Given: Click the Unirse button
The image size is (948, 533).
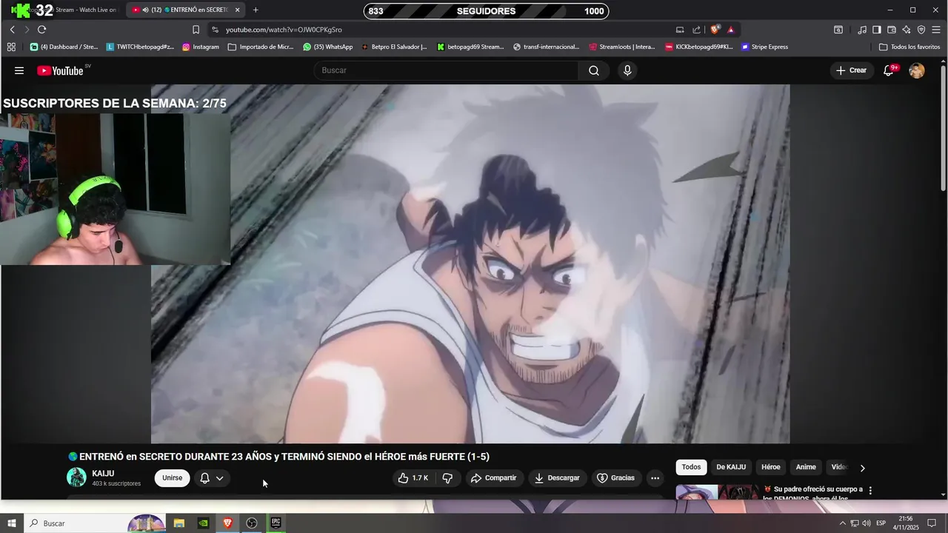Looking at the screenshot, I should pyautogui.click(x=173, y=478).
